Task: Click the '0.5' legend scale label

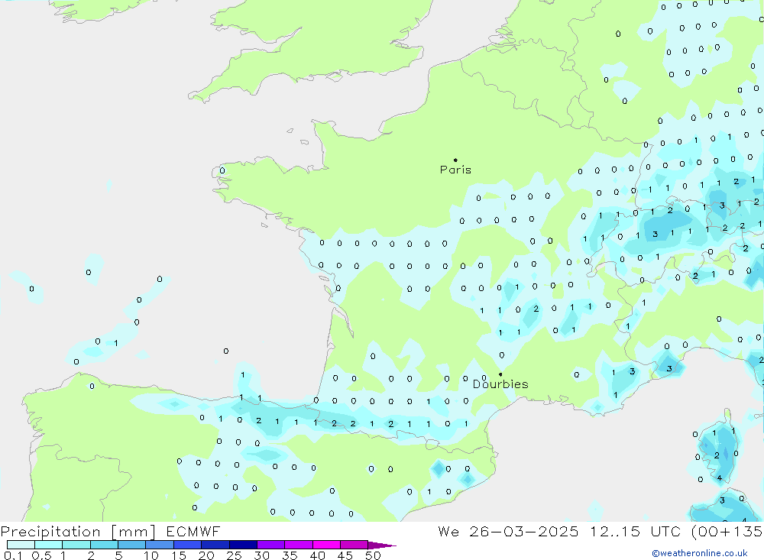Action: (x=41, y=555)
